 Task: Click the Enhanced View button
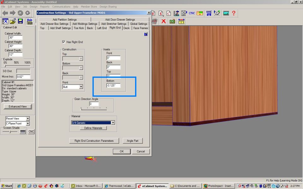[18, 107]
